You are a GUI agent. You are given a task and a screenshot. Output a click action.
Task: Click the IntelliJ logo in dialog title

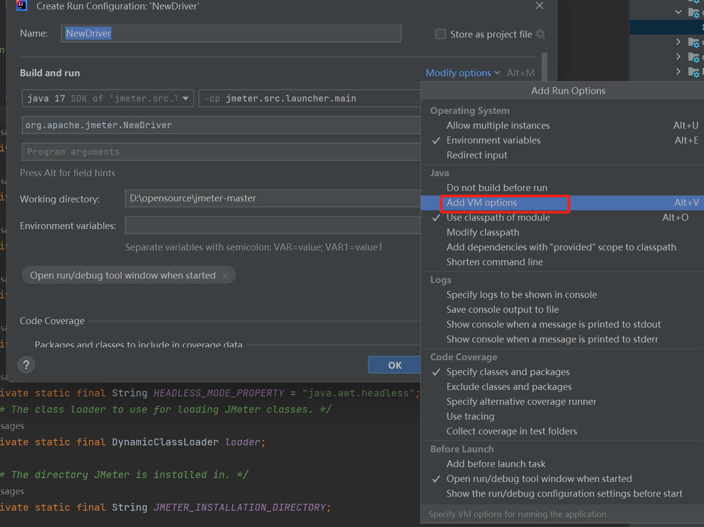(x=22, y=6)
